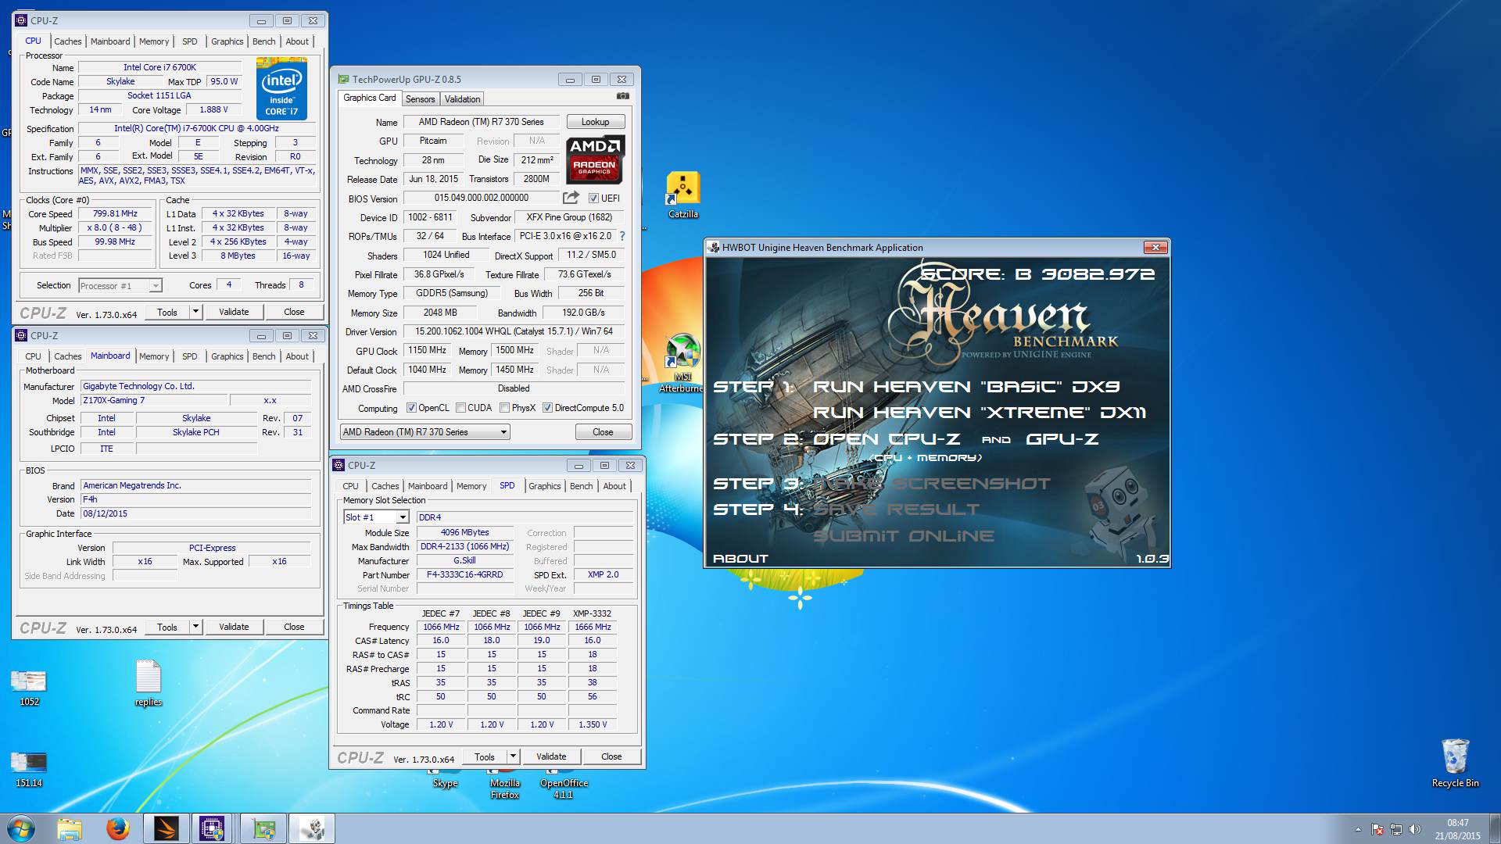Open the volume speaker tray icon

tap(1415, 829)
